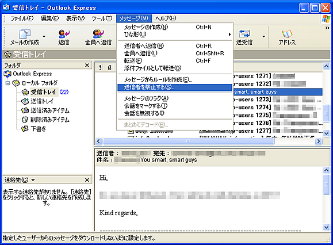The height and width of the screenshot is (245, 333).
Task: Choose 会話をマークする(T) entry
Action: point(175,106)
